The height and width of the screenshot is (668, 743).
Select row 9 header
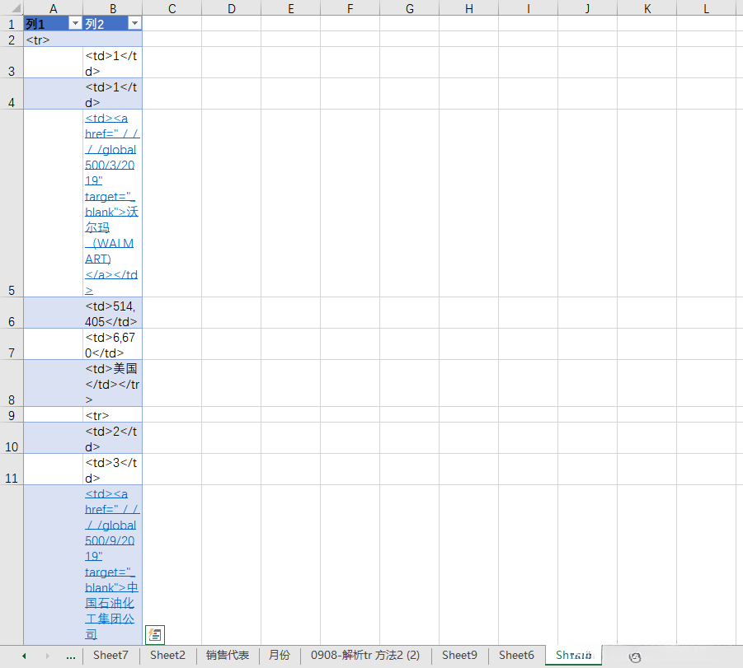[12, 414]
